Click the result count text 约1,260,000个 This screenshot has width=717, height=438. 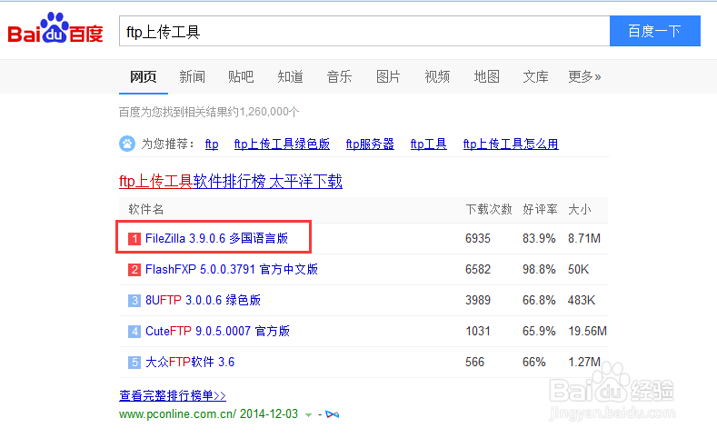coord(264,112)
